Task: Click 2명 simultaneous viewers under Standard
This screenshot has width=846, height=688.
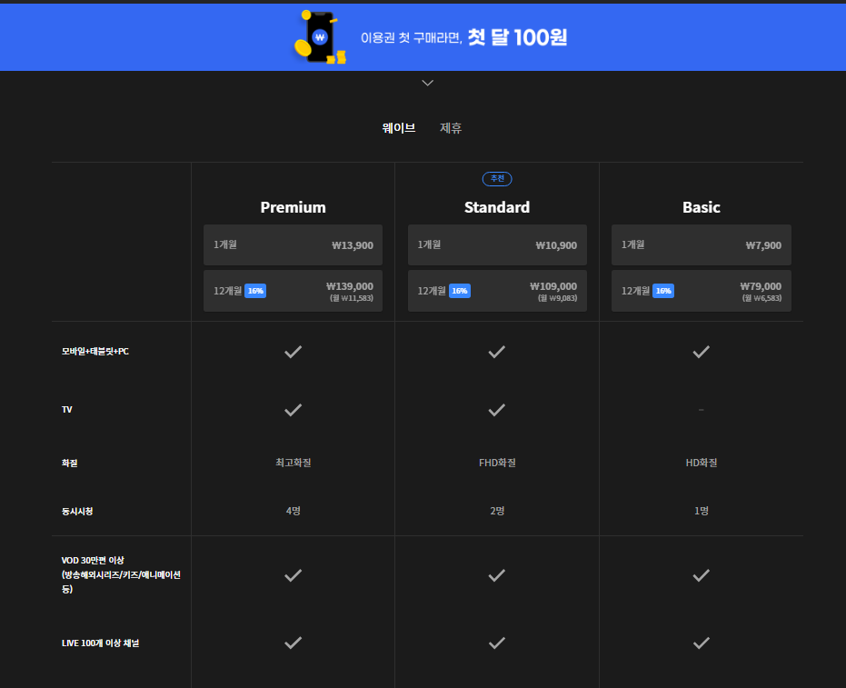Action: pyautogui.click(x=497, y=511)
